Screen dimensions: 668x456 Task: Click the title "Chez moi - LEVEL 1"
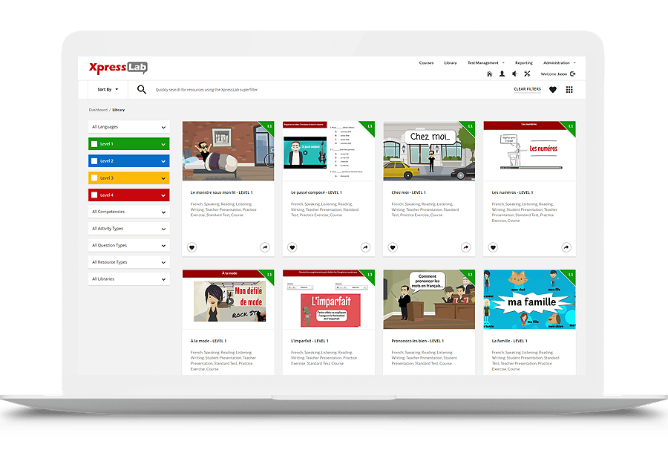[x=408, y=192]
